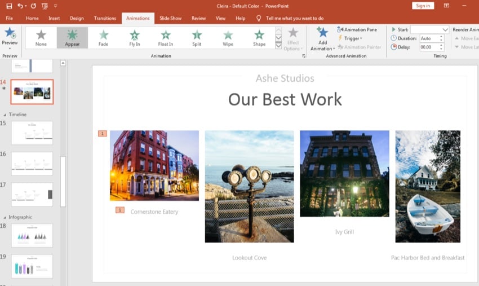Click the Sign in button

[422, 6]
